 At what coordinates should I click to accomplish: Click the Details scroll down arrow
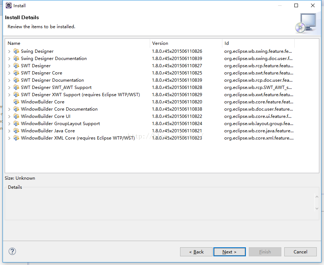pos(317,209)
